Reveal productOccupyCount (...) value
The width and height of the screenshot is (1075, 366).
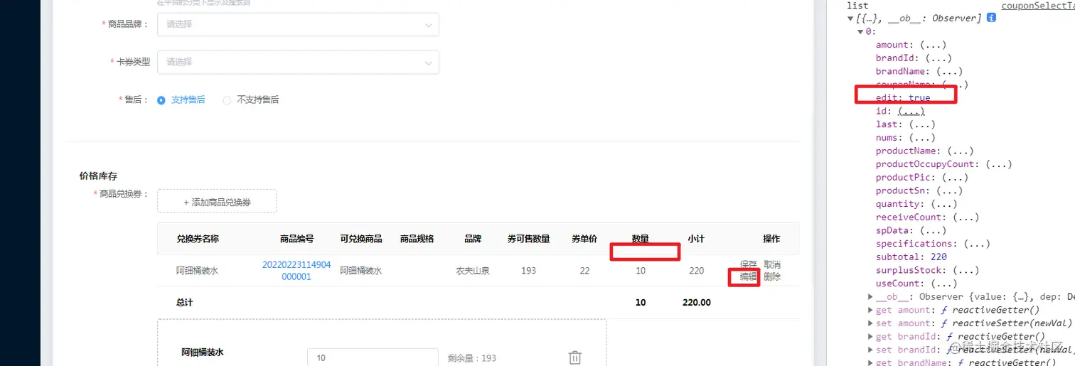click(998, 164)
